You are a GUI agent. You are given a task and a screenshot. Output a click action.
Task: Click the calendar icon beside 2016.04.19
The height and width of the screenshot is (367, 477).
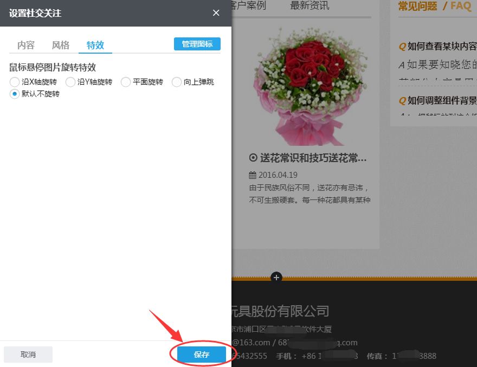tap(253, 175)
